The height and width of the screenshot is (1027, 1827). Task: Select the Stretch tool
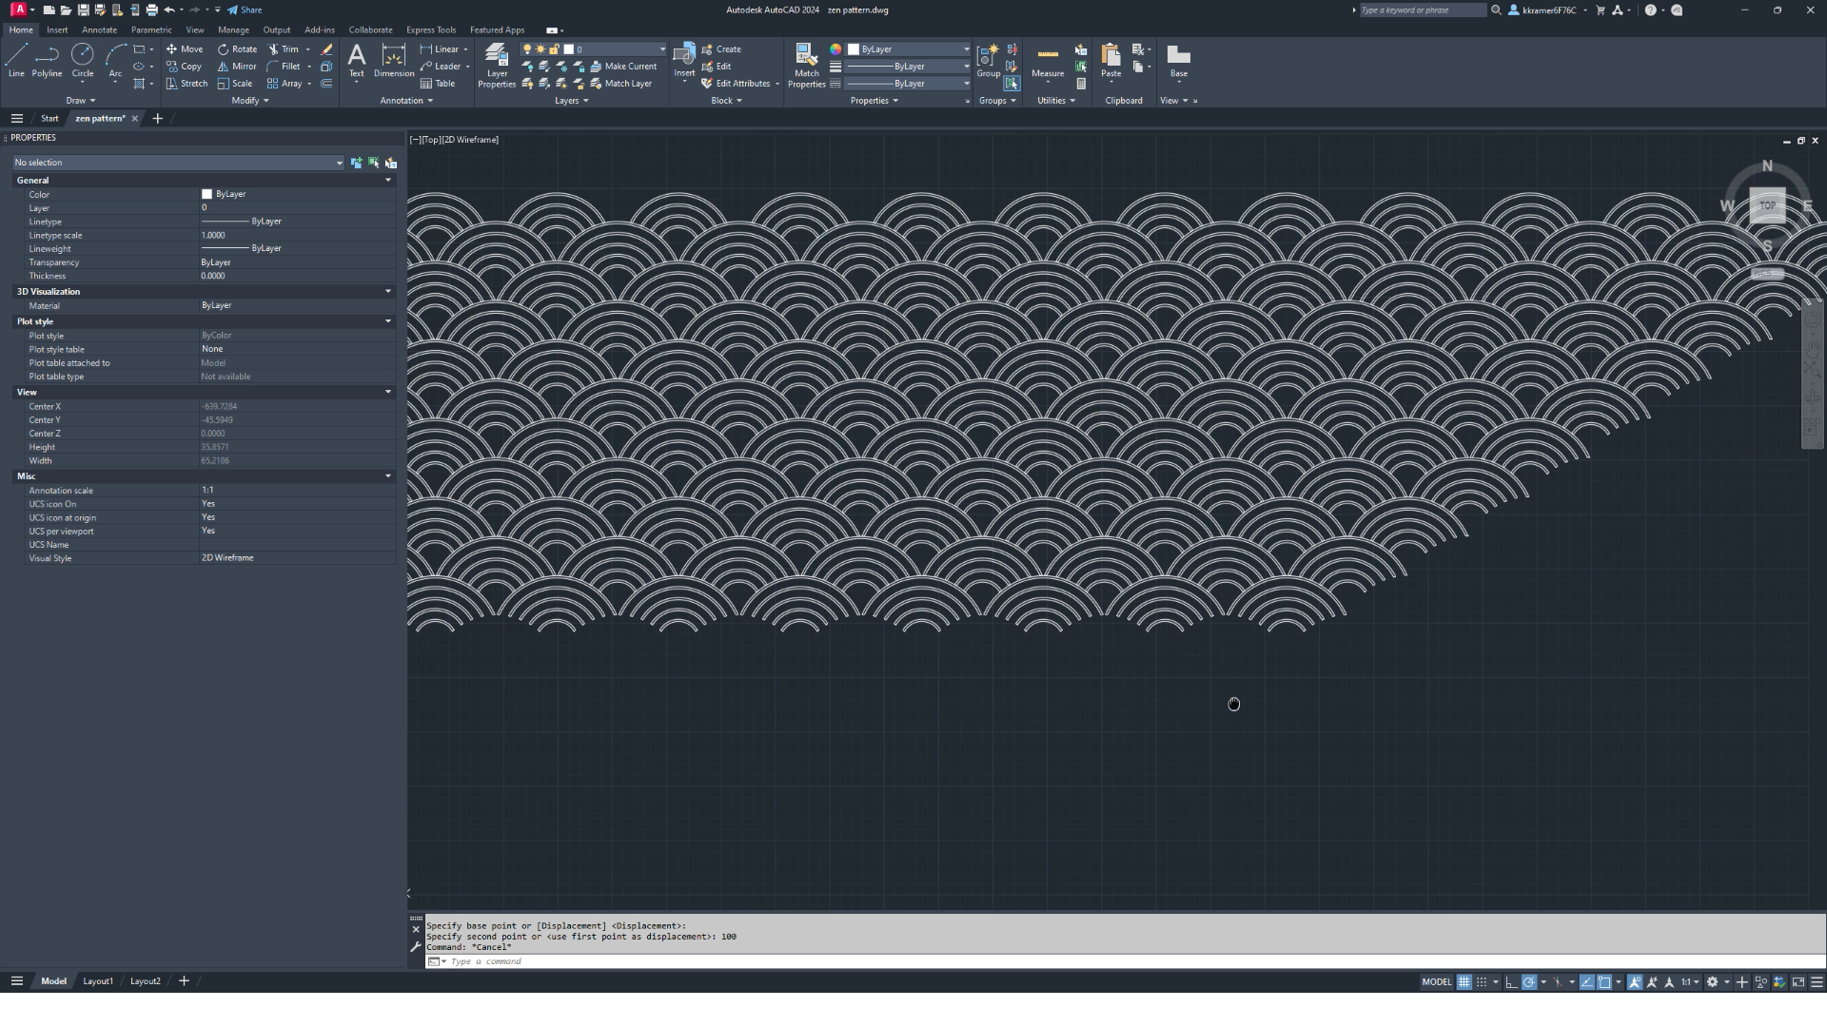tap(187, 84)
